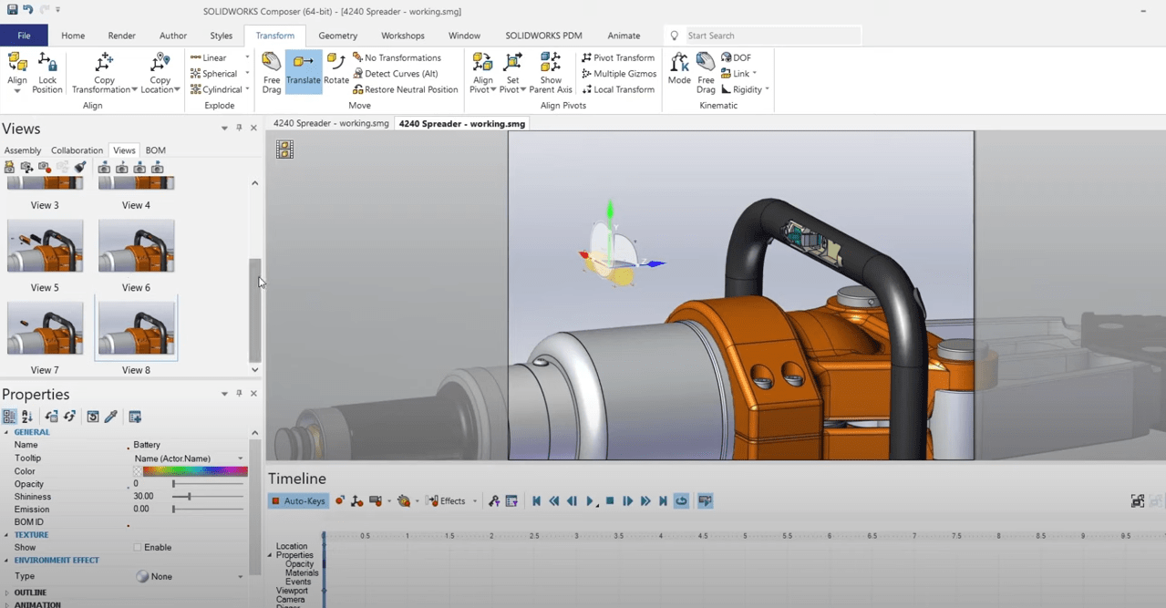Select the Translate tool in the Move group

pyautogui.click(x=303, y=71)
